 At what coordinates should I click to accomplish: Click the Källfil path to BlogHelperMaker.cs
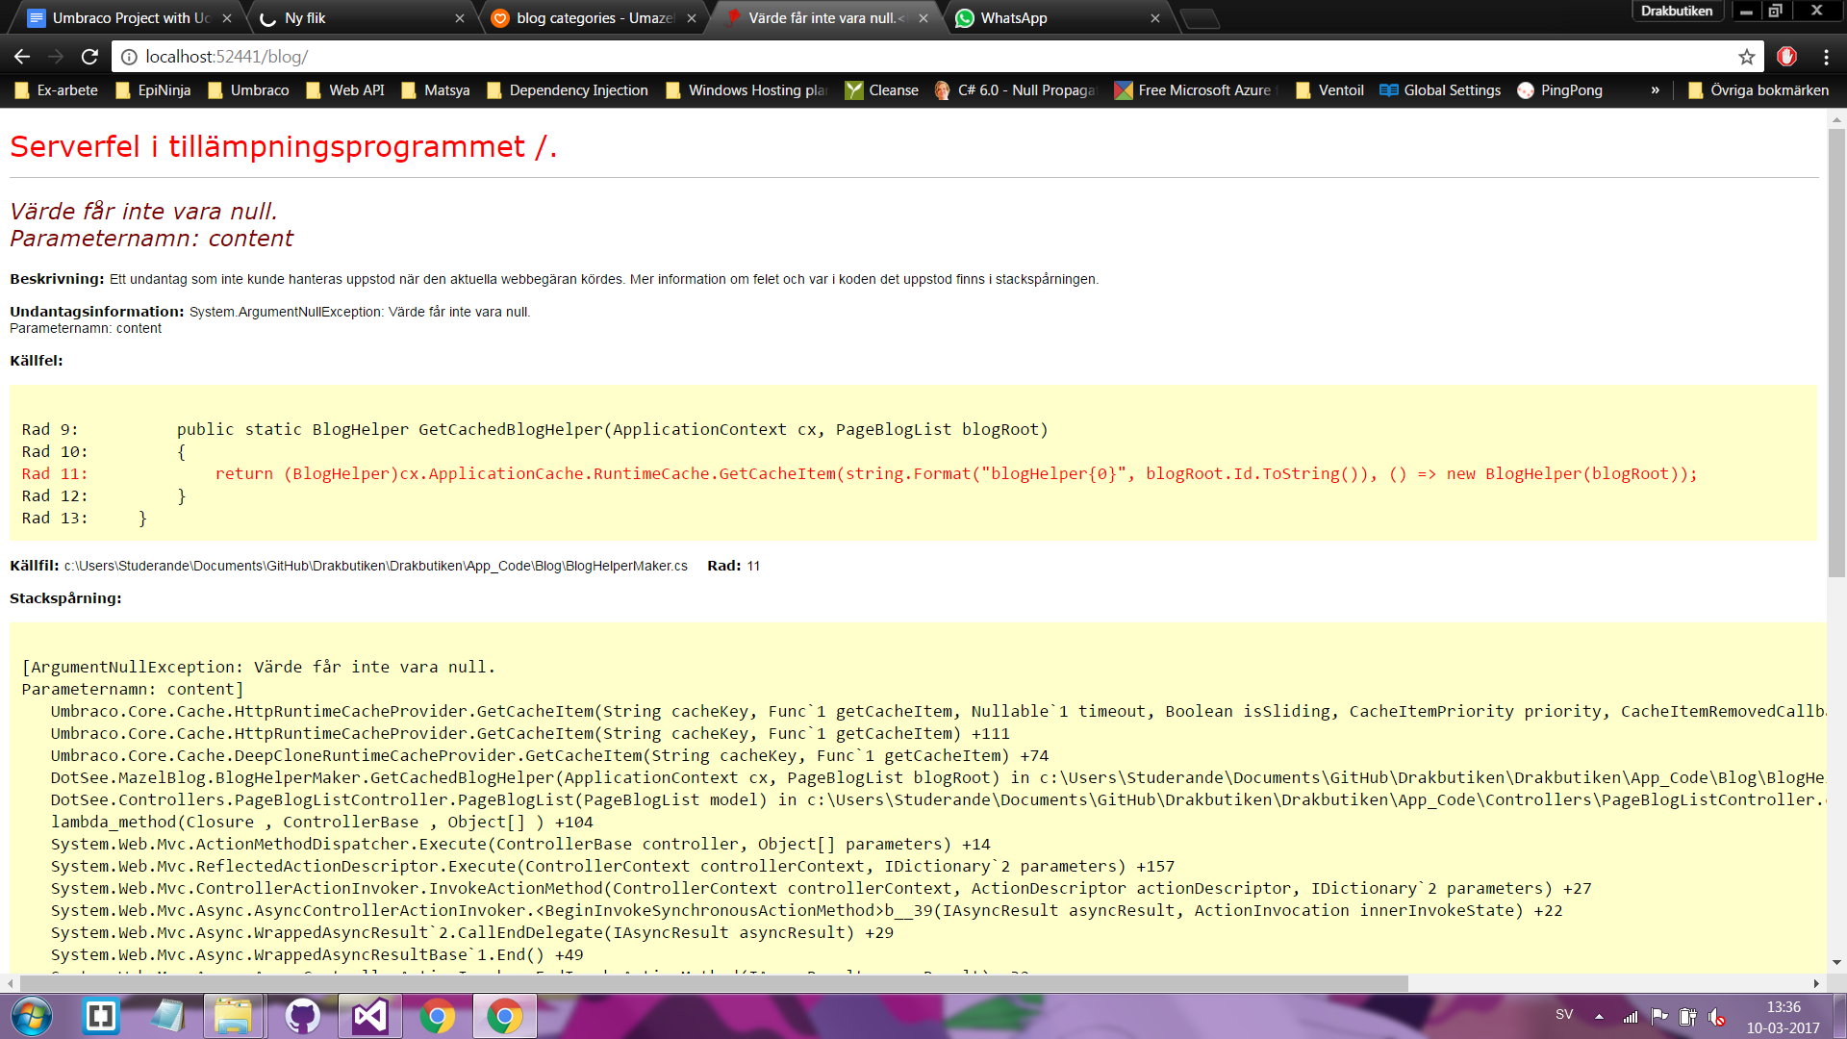(x=376, y=566)
